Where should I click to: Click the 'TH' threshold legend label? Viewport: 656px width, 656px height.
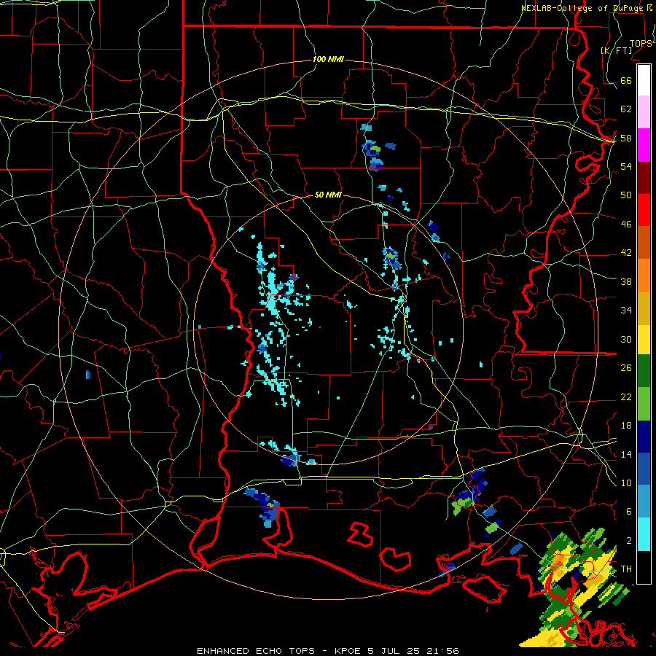(x=626, y=569)
